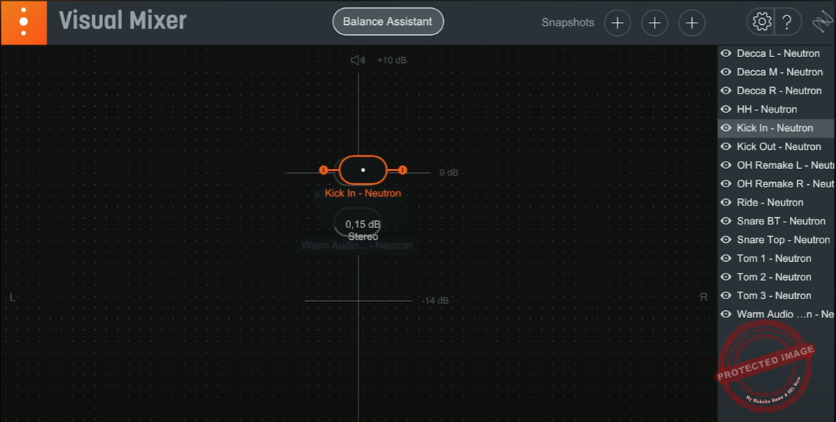Open the orange three-dot menu
Viewport: 836px width, 422px height.
point(23,23)
